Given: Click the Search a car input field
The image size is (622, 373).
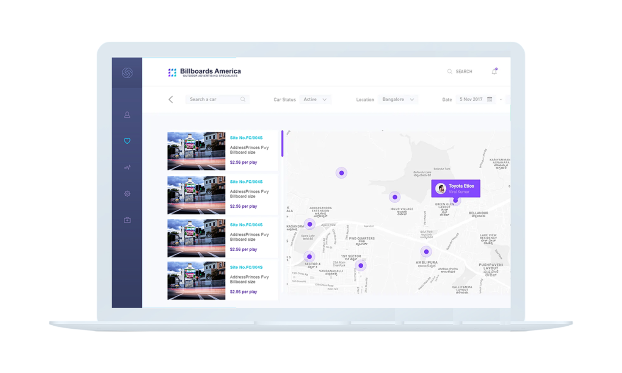Looking at the screenshot, I should (217, 99).
